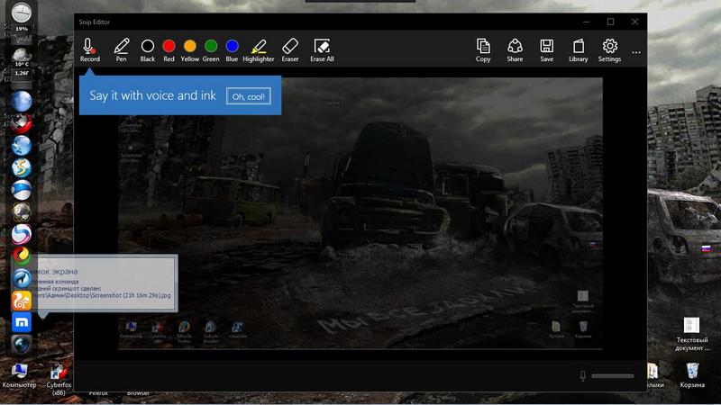721x405 pixels.
Task: Select the Eraser tool
Action: pyautogui.click(x=290, y=50)
